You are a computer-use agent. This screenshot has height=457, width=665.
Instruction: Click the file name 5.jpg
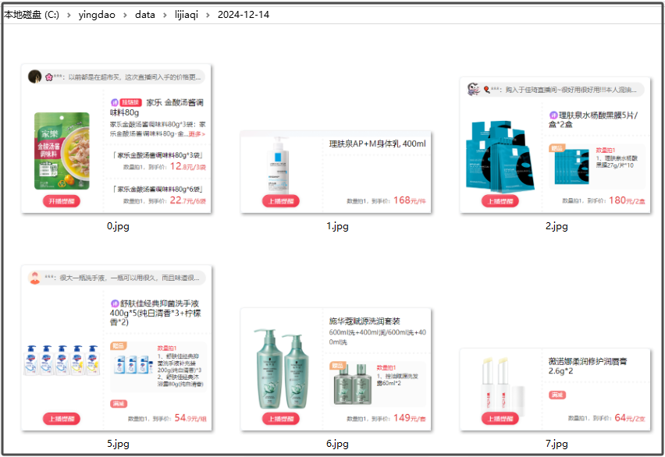(118, 444)
